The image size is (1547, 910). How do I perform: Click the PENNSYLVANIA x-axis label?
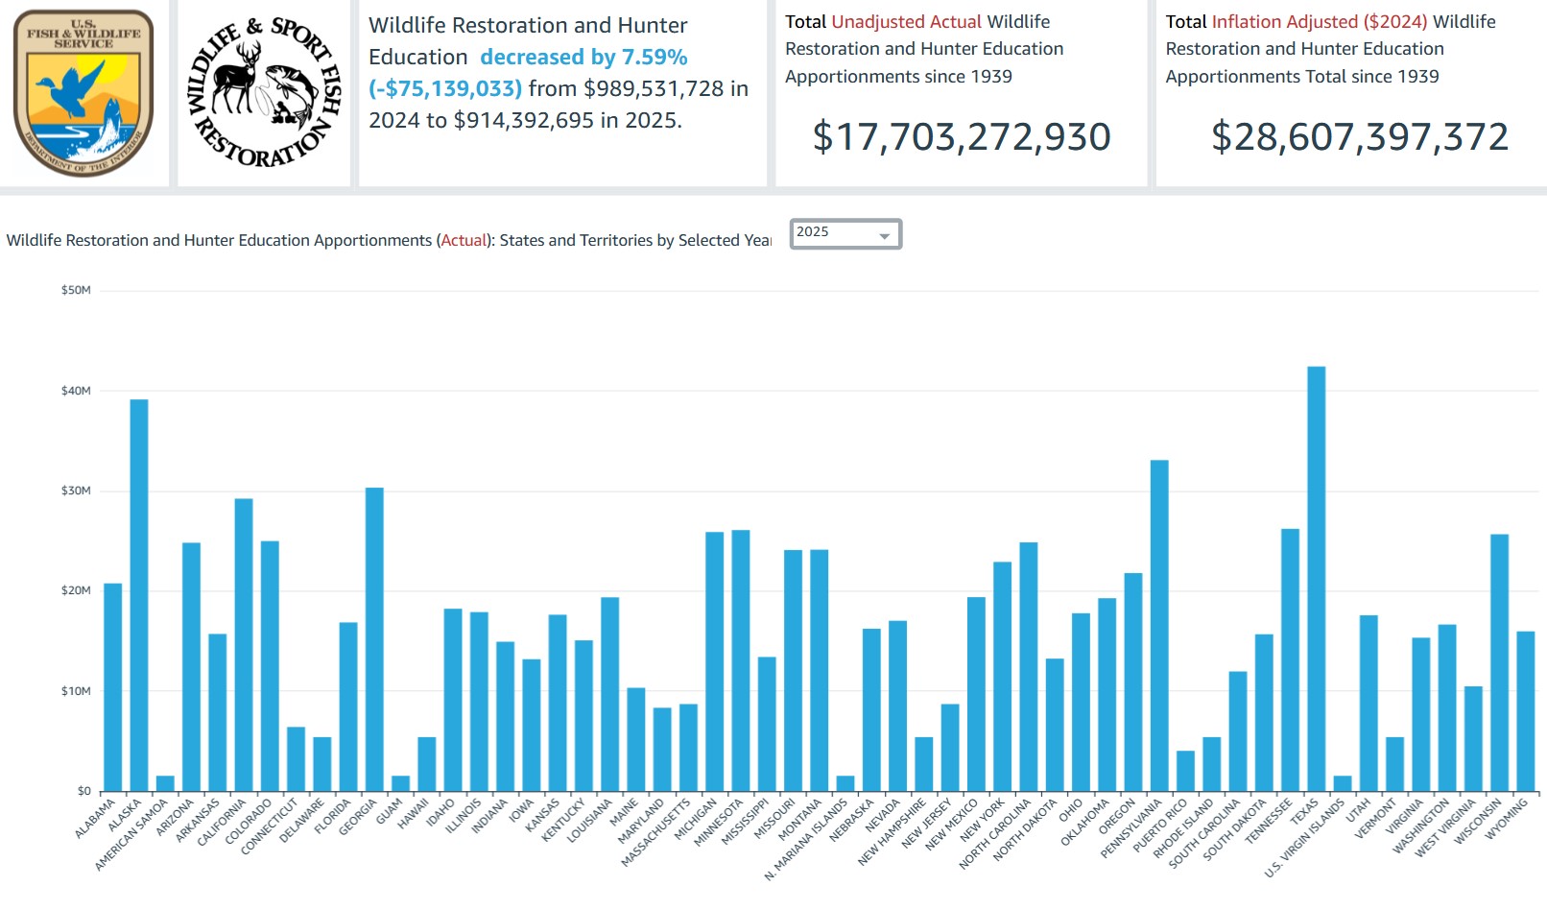pos(1131,827)
